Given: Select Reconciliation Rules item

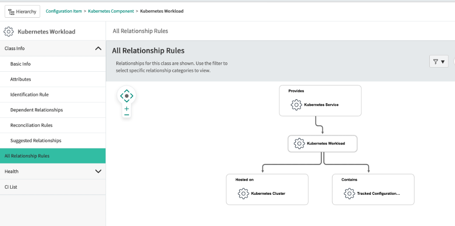Looking at the screenshot, I should point(53,125).
